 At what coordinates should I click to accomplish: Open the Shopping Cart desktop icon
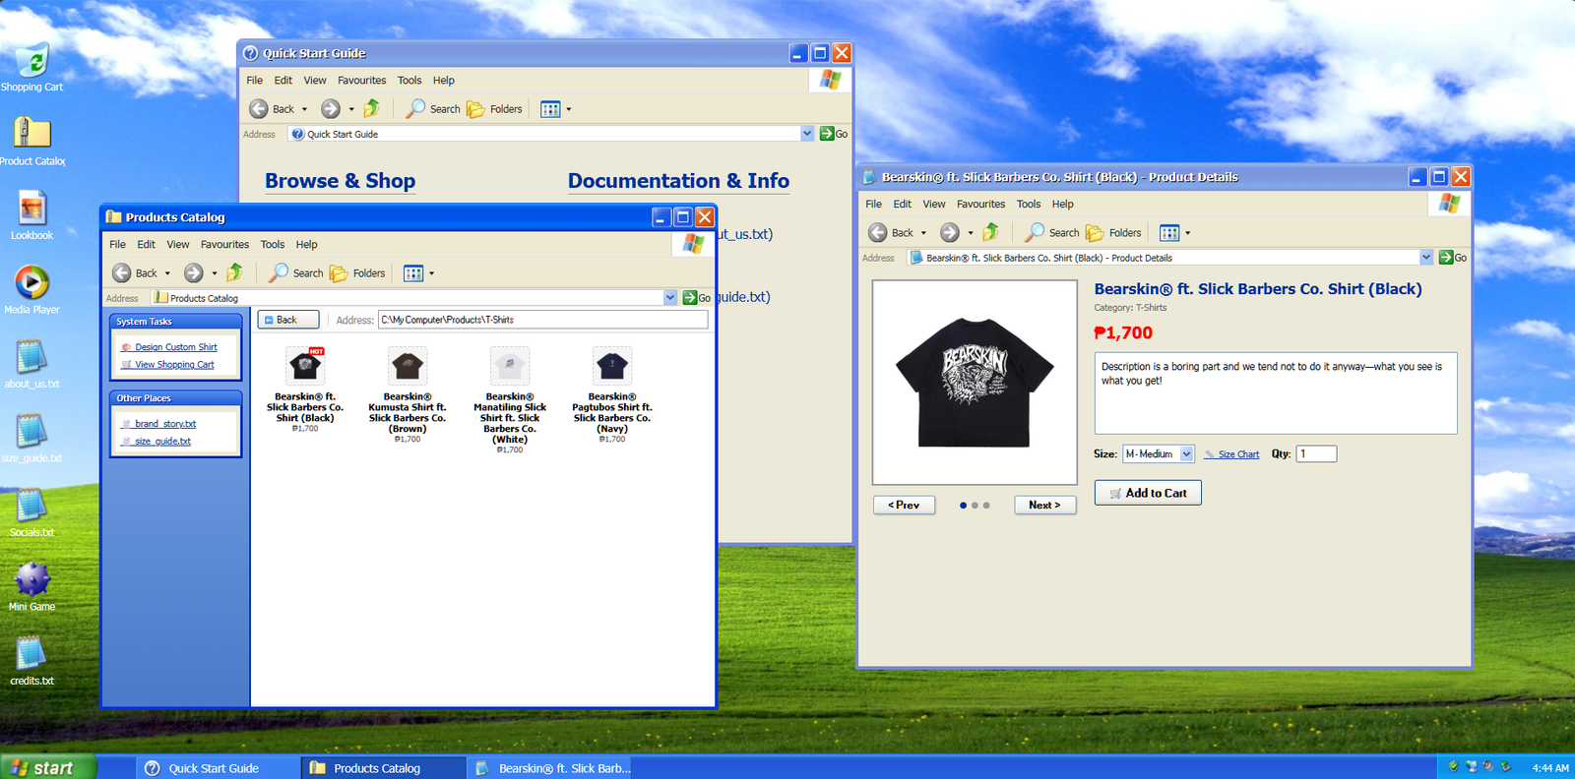pos(32,67)
